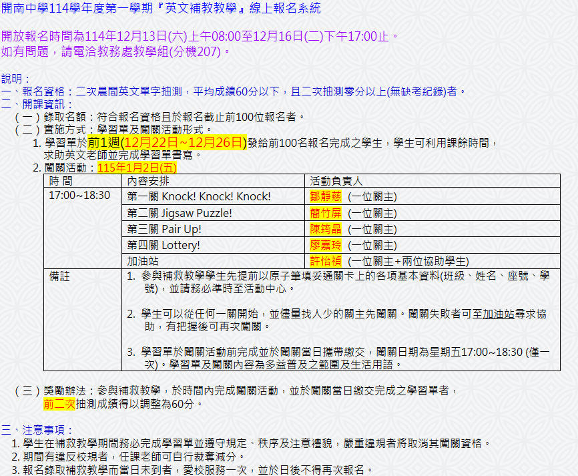The width and height of the screenshot is (578, 476).
Task: Click the highlighted name 陳筠晶
Action: pyautogui.click(x=326, y=229)
